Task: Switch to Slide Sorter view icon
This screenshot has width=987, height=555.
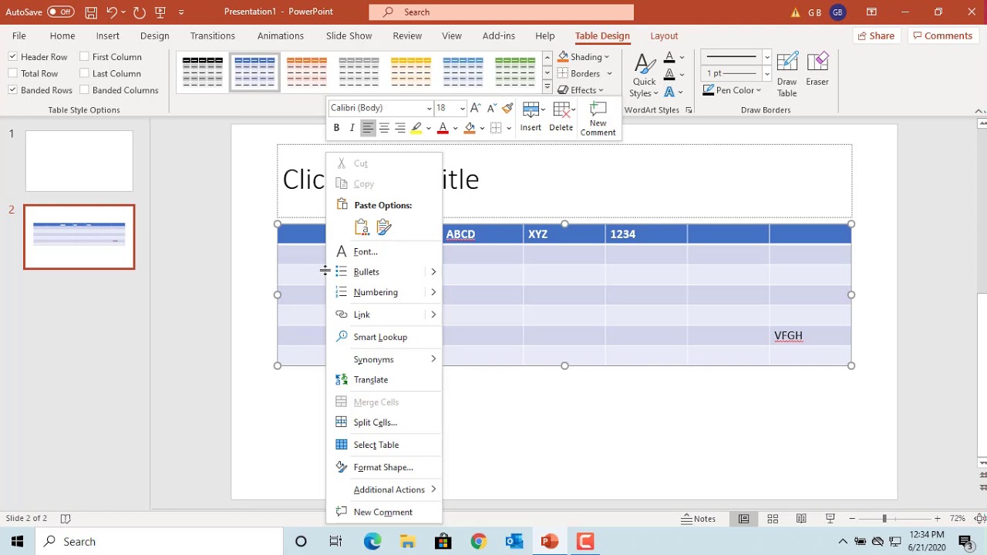Action: (773, 519)
